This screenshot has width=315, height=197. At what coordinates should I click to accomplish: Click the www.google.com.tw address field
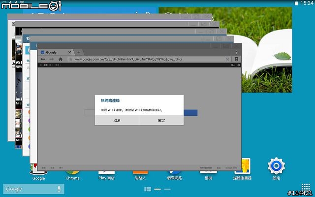coord(149,59)
